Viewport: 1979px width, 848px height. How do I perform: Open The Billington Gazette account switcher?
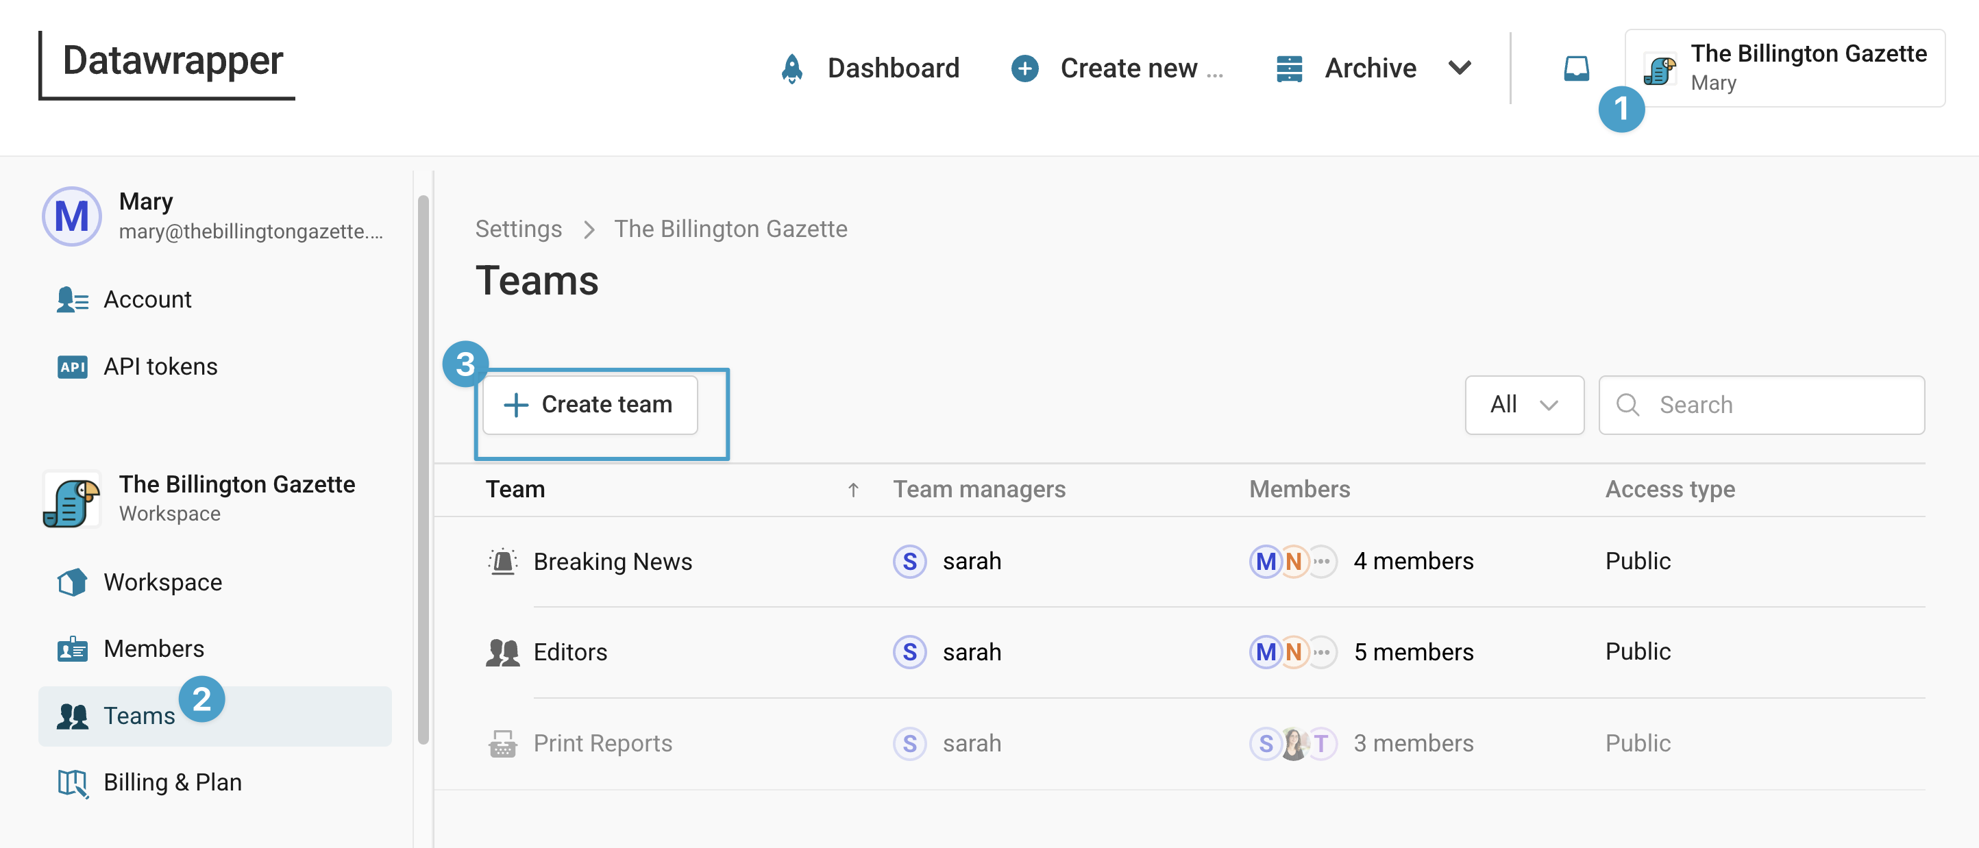[1784, 68]
